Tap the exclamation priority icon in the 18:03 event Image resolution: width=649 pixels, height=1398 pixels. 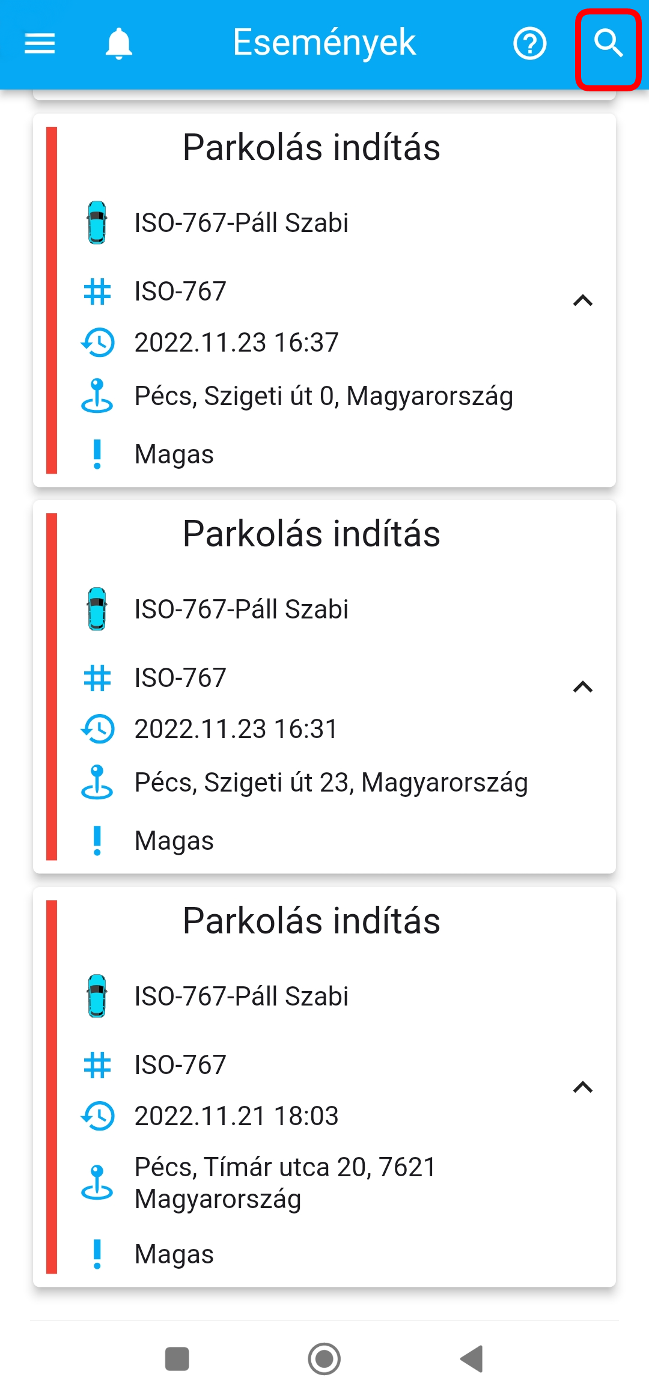pyautogui.click(x=97, y=1254)
